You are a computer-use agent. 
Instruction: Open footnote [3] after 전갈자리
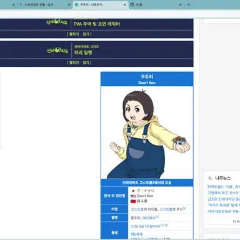pyautogui.click(x=162, y=225)
